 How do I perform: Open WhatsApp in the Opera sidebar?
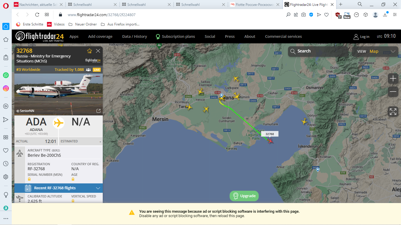[6, 75]
